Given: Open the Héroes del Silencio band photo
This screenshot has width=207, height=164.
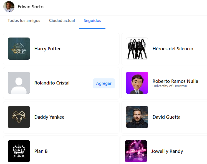Looking at the screenshot, I should coord(137,49).
